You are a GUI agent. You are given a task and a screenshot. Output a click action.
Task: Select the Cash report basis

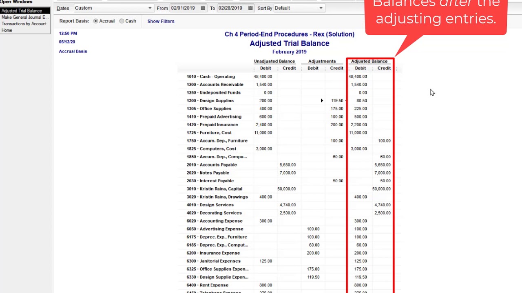[122, 21]
